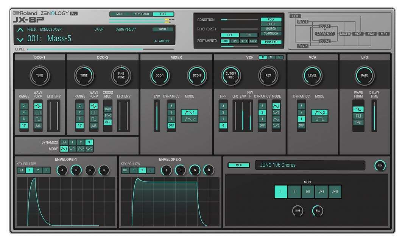Click the DCO-2 FINE TUNE knob
The width and height of the screenshot is (405, 241).
tap(121, 75)
